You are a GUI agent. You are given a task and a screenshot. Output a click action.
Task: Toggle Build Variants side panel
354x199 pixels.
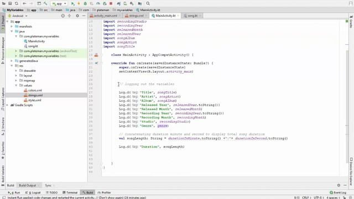coord(3,176)
